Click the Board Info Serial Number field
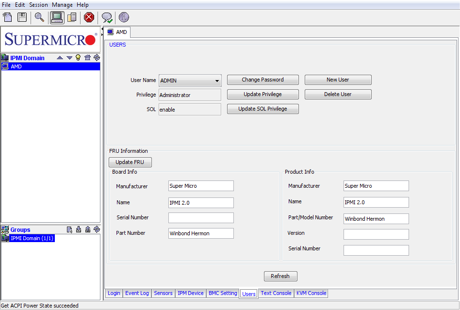This screenshot has height=310, width=460. coord(201,218)
